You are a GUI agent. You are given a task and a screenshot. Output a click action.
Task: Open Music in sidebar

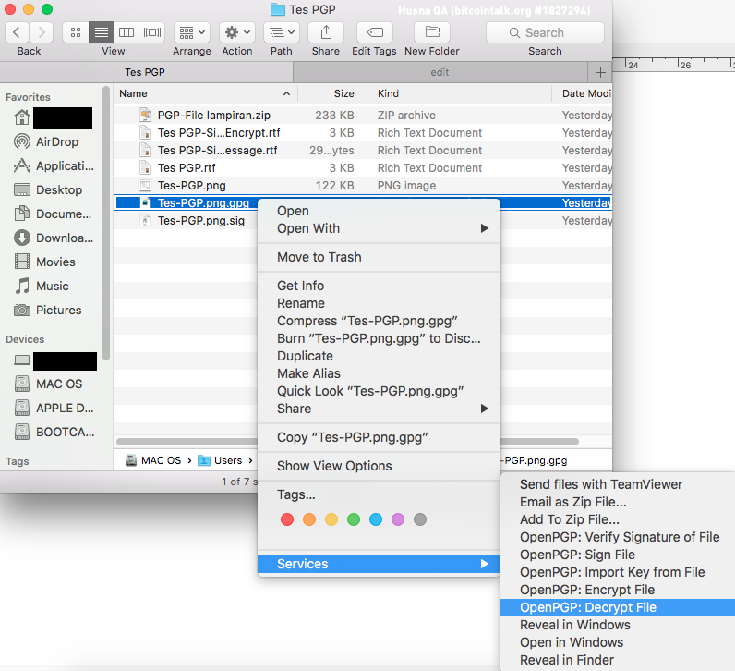click(x=42, y=286)
